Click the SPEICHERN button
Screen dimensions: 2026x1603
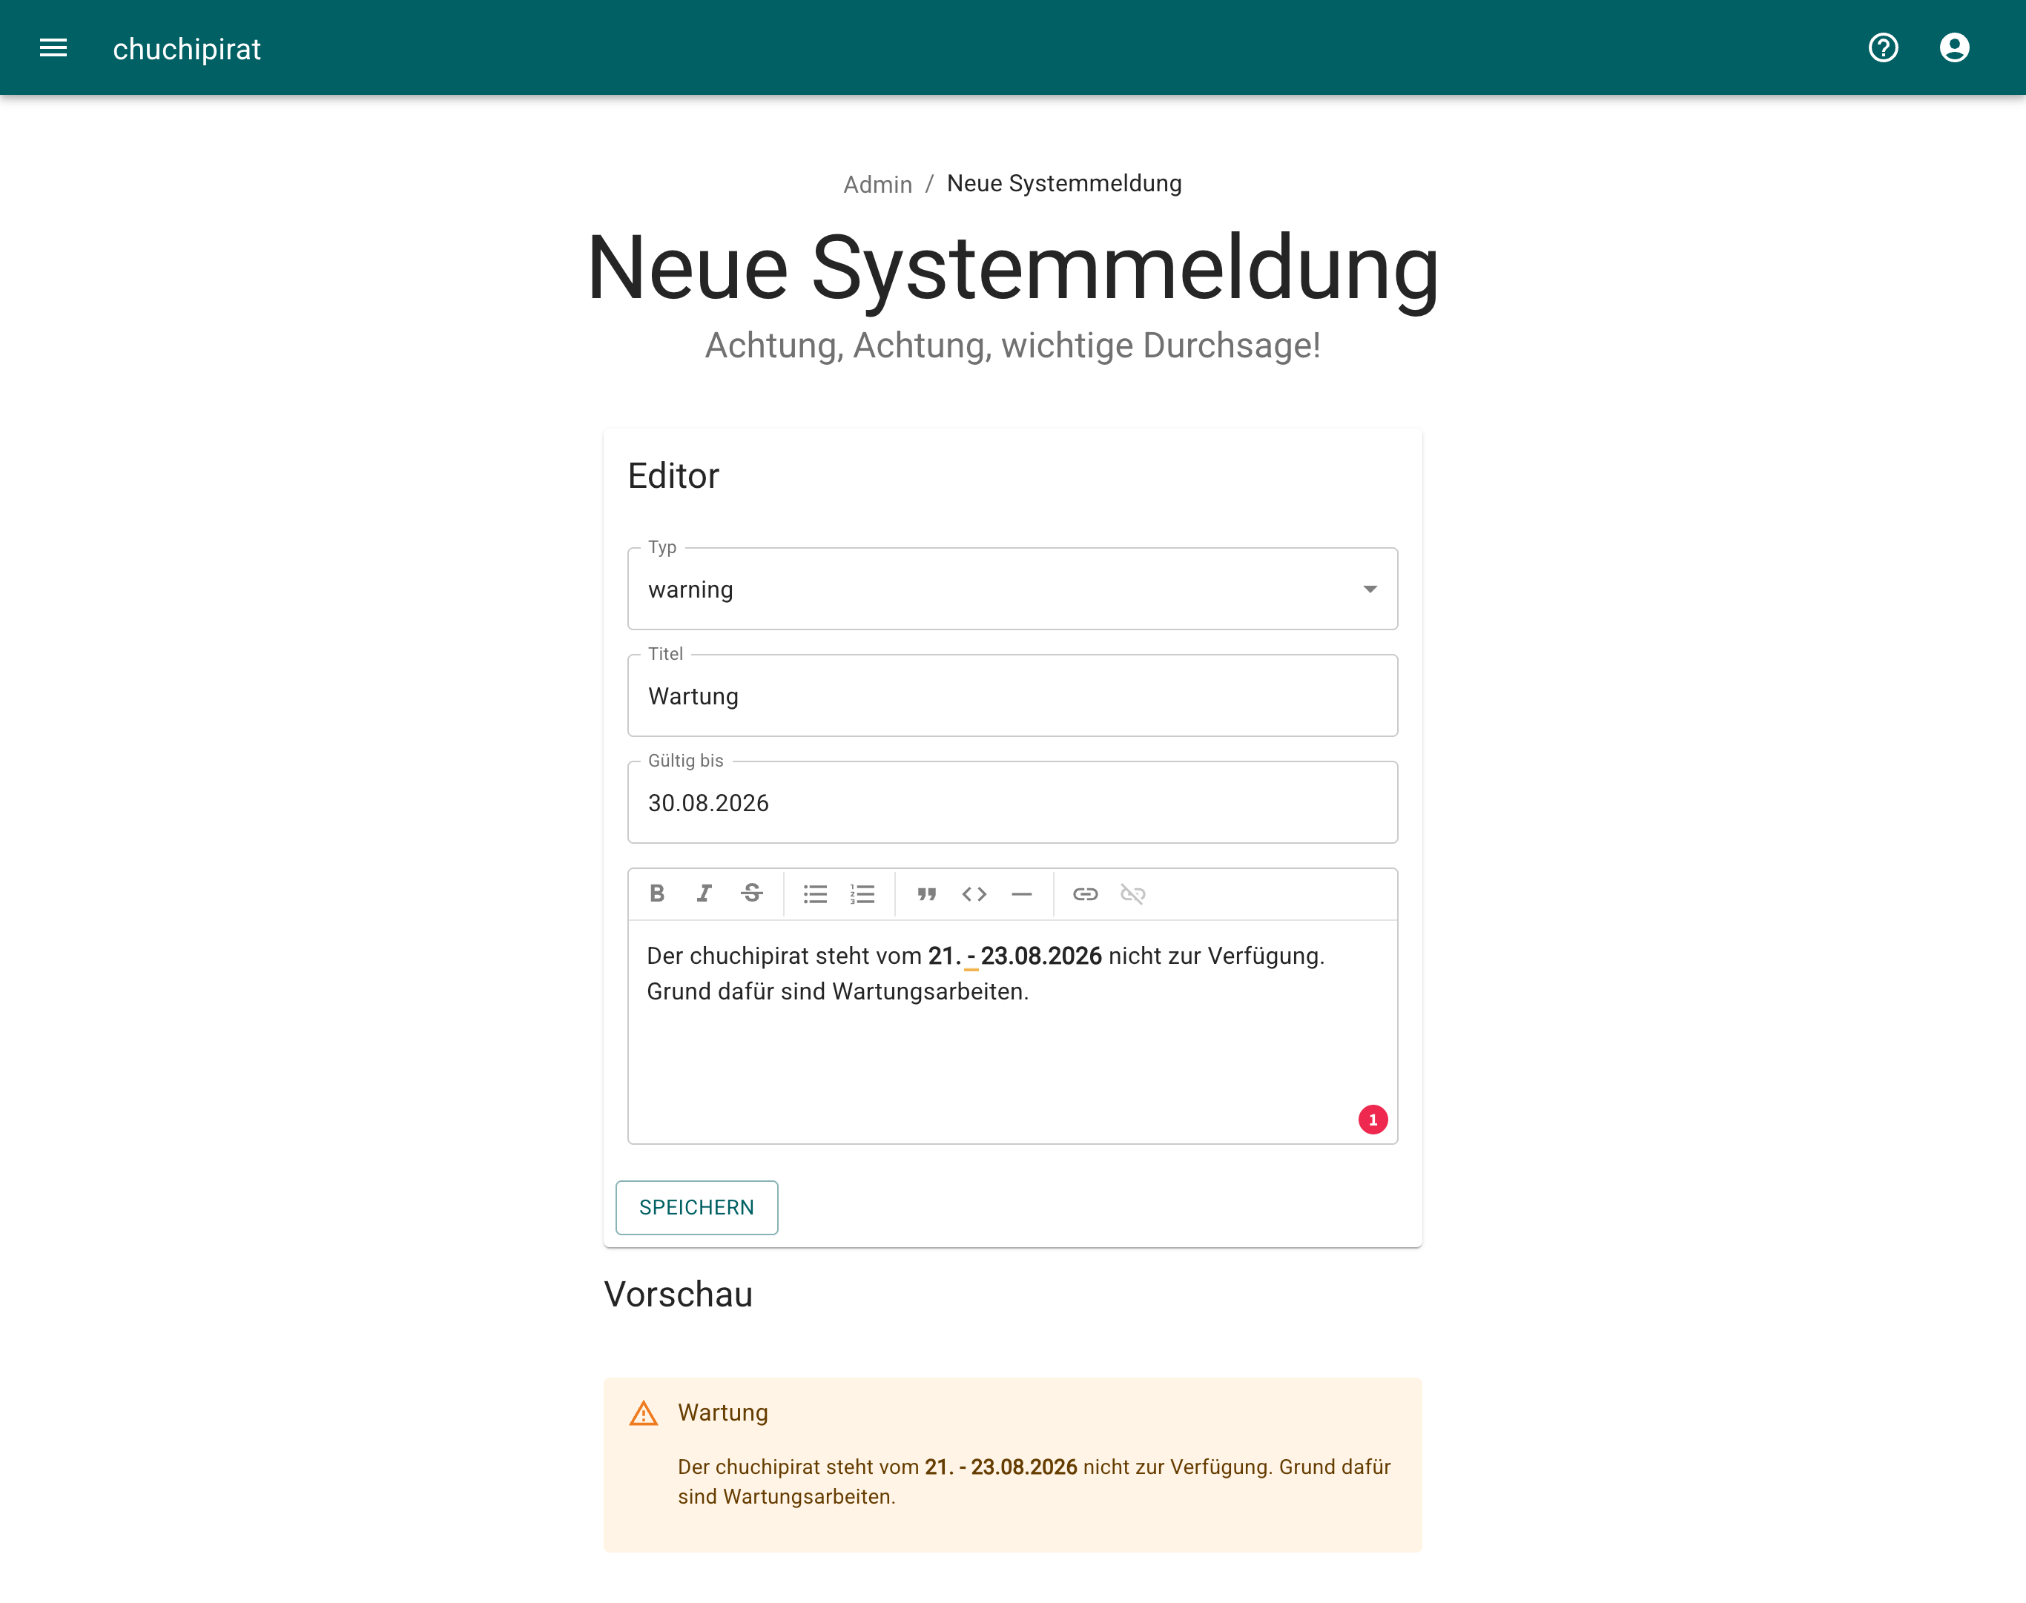pyautogui.click(x=696, y=1208)
